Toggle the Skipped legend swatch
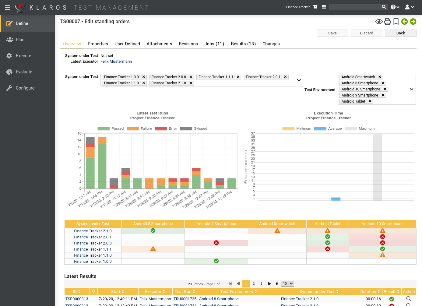Screen dimensions: 422x306 tap(186, 128)
